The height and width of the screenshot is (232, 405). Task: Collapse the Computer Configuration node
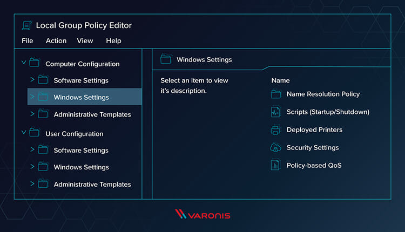click(x=24, y=63)
